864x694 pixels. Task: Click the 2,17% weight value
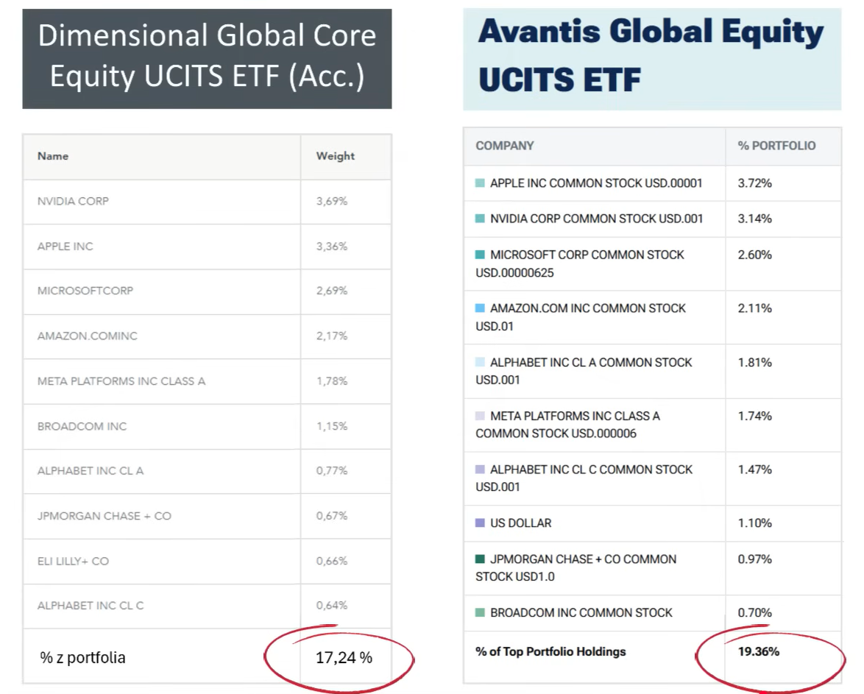point(332,336)
